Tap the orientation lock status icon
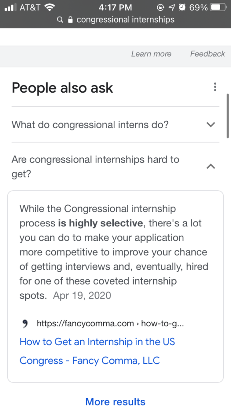The height and width of the screenshot is (411, 231). [160, 7]
